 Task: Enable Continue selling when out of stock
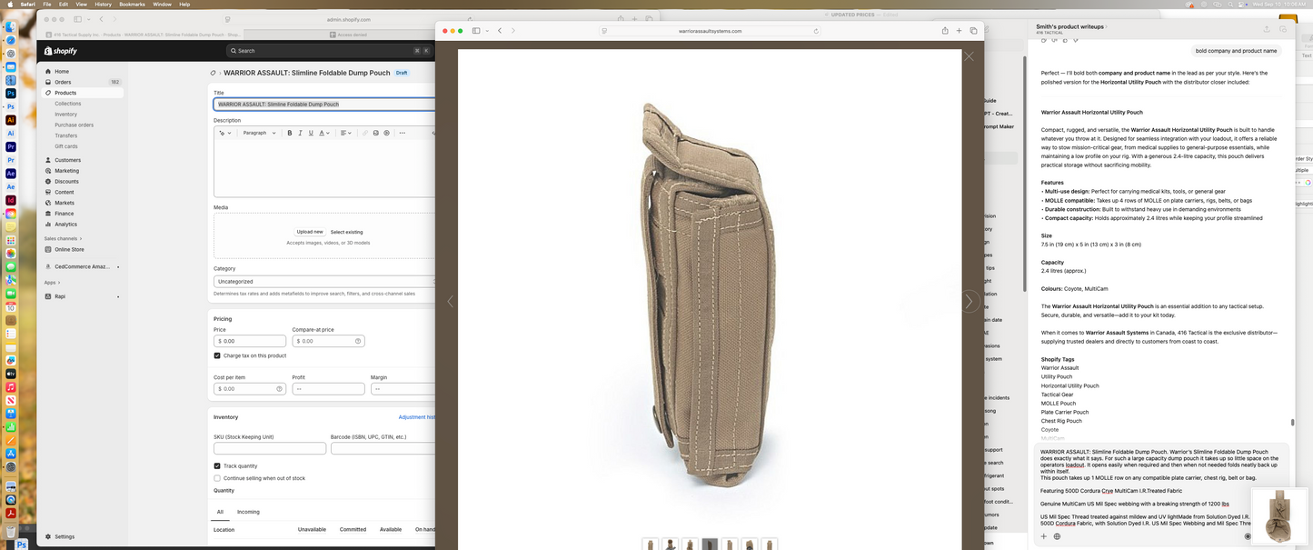point(217,478)
